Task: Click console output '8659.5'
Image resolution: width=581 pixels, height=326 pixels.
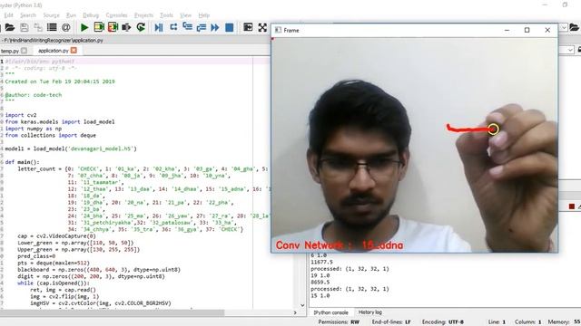Action: tap(320, 282)
